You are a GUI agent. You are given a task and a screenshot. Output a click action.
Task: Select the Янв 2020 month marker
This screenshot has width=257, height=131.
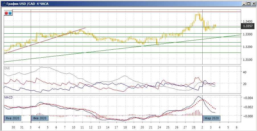tap(12, 118)
